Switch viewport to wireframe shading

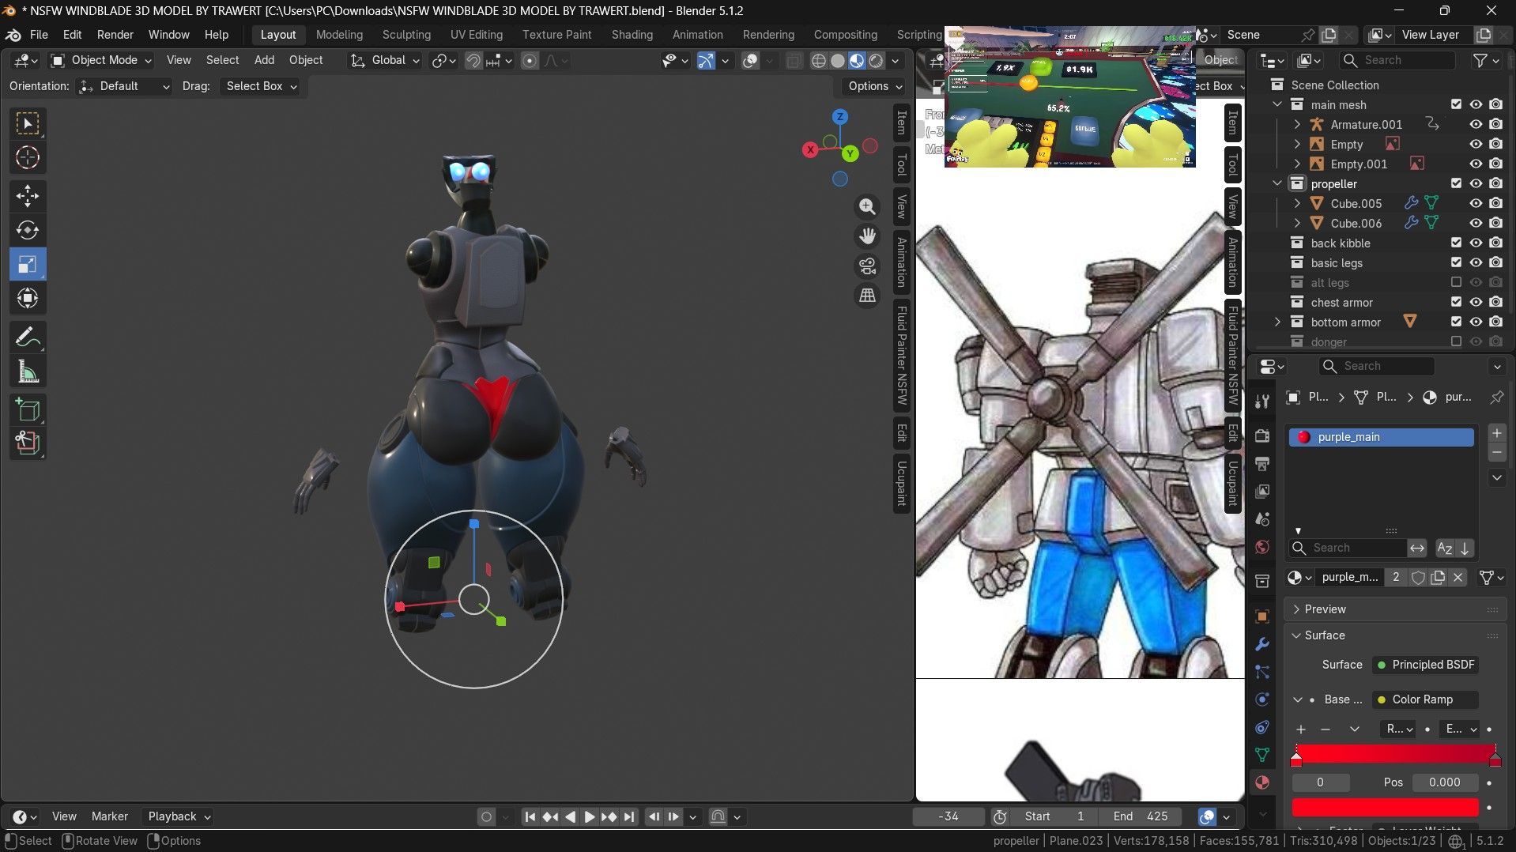pyautogui.click(x=819, y=61)
